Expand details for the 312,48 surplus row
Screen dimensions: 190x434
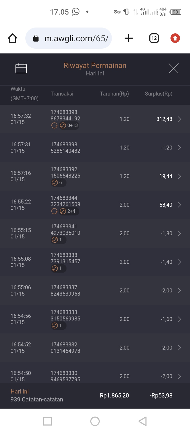click(x=179, y=119)
